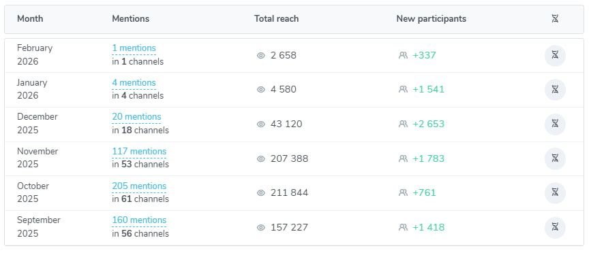Image resolution: width=591 pixels, height=253 pixels.
Task: Open the '160 mentions' link
Action: (x=139, y=220)
